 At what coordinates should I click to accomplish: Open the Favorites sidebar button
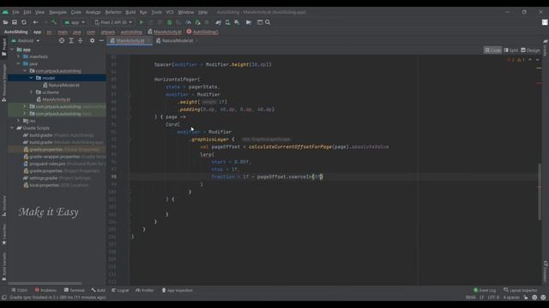(x=3, y=234)
